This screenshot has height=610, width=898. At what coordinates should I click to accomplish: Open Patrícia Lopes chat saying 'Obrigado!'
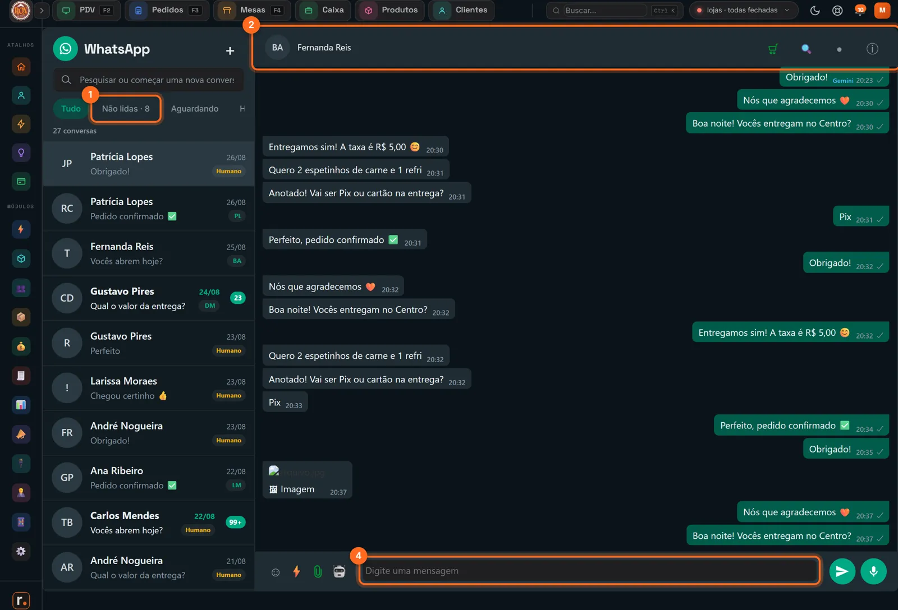coord(149,164)
